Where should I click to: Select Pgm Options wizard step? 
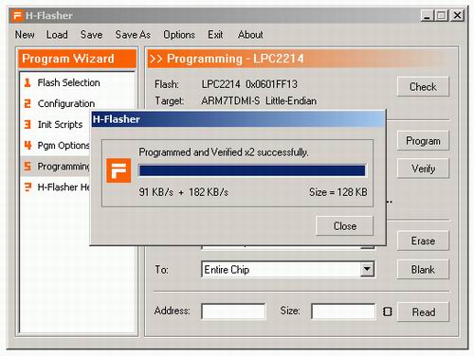coord(64,145)
